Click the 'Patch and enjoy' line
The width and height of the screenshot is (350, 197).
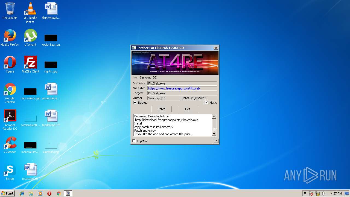pyautogui.click(x=145, y=131)
